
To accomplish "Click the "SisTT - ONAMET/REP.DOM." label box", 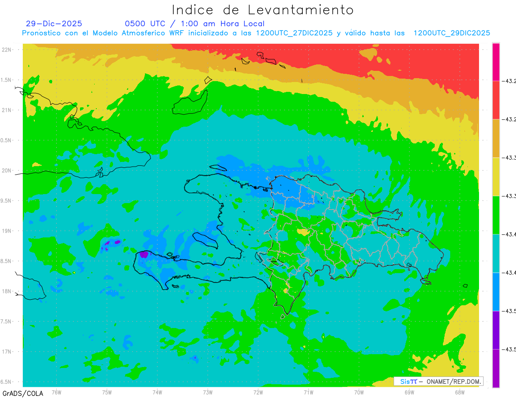I will (x=438, y=381).
